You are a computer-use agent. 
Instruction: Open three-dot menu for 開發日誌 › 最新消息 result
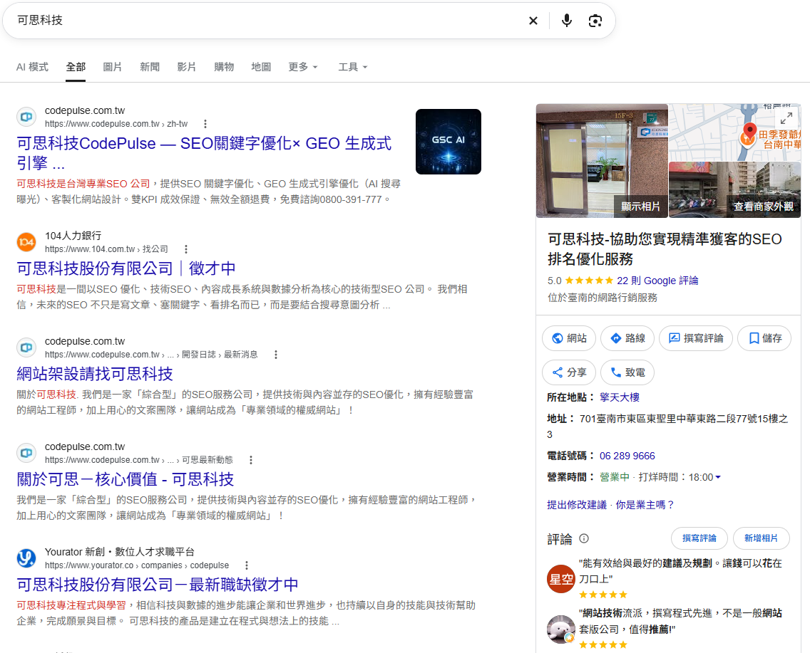[x=276, y=355]
